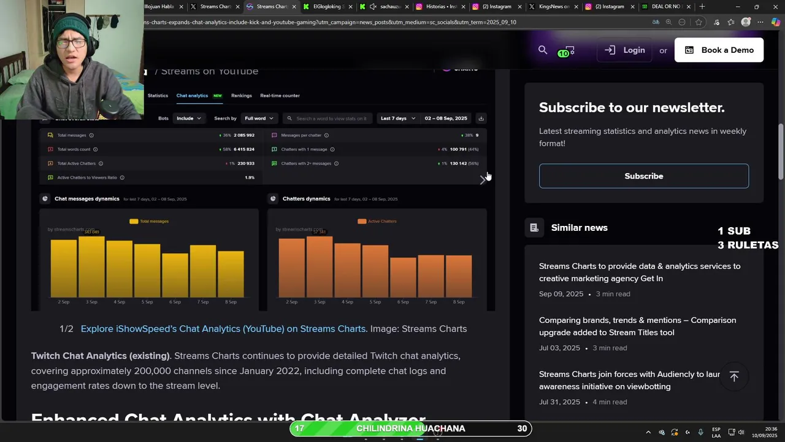Click info icon beside Active Chatters to Viewers Ratio
This screenshot has height=442, width=785.
[x=122, y=177]
